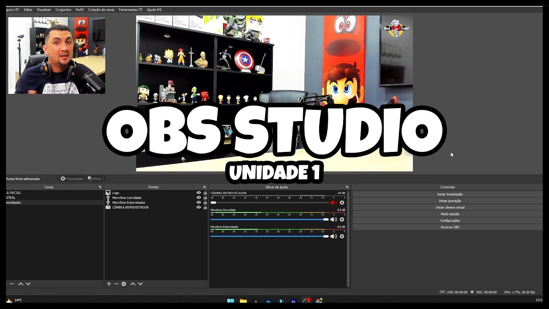549x309 pixels.
Task: Move source down in Fontes list
Action: click(x=140, y=284)
